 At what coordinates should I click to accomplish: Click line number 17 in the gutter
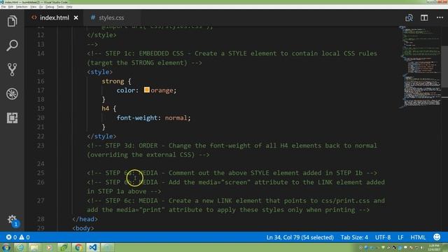[41, 90]
